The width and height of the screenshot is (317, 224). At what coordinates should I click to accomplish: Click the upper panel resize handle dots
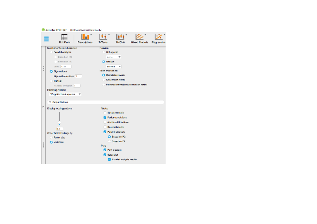click(43, 69)
